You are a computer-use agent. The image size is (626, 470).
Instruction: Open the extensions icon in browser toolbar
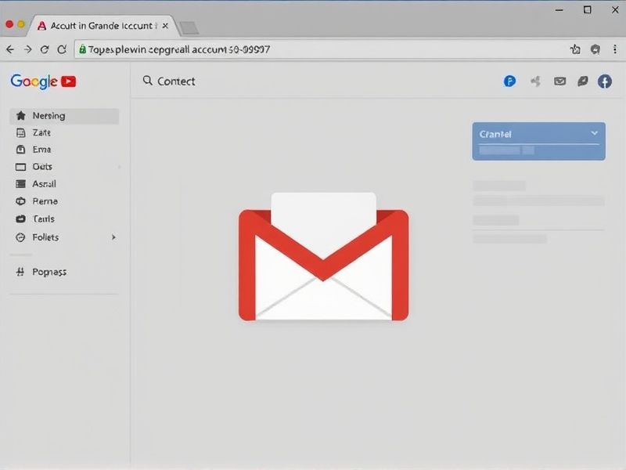click(x=595, y=49)
